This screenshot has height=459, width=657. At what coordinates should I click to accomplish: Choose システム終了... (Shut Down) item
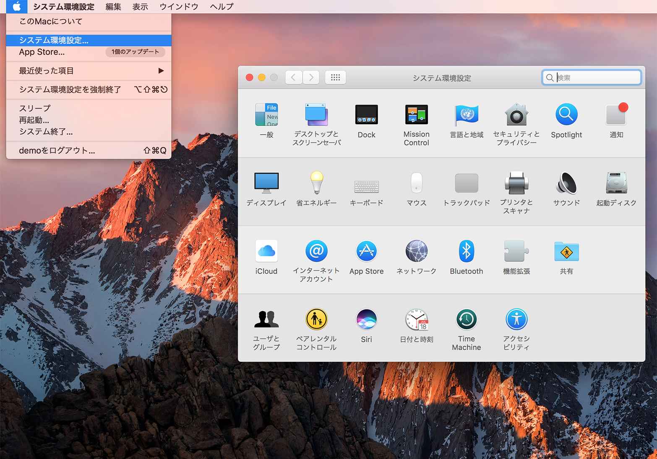tap(89, 132)
